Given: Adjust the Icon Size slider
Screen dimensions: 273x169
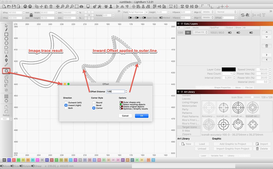Looking at the screenshot, I should tap(252, 97).
